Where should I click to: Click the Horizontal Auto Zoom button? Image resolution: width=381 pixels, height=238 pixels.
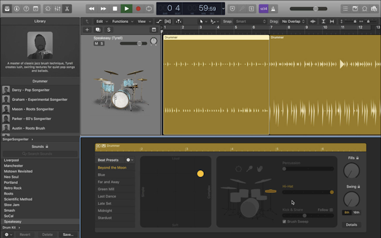(332, 22)
